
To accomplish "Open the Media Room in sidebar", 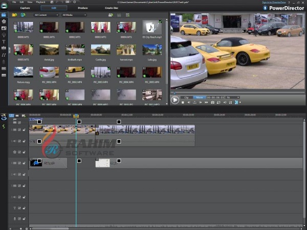I will coord(4,15).
